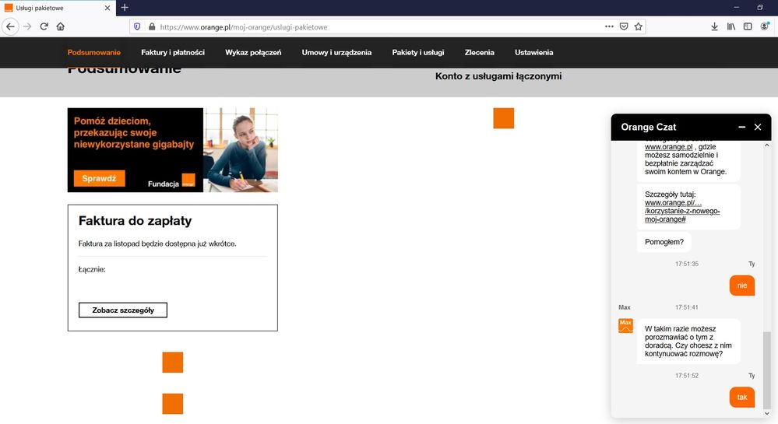778x424 pixels.
Task: Click the 'Łącznie:' label
Action: (92, 269)
